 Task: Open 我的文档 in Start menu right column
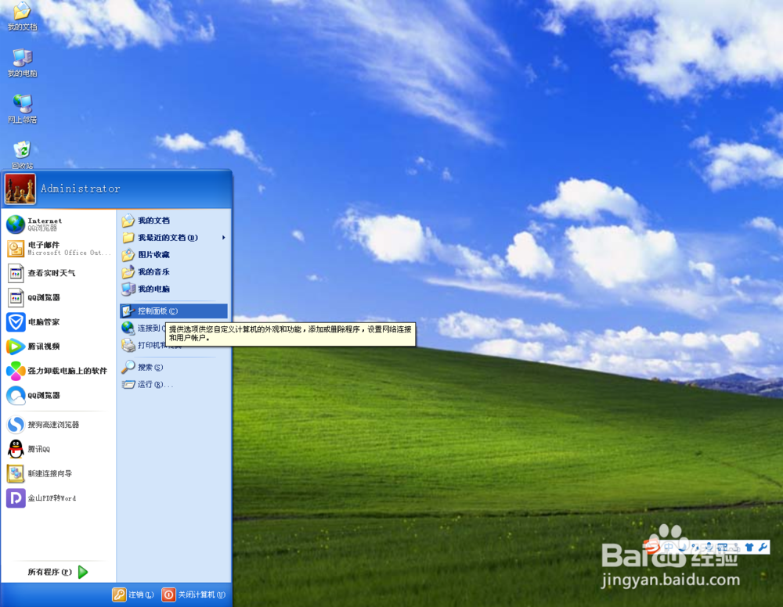click(x=174, y=221)
